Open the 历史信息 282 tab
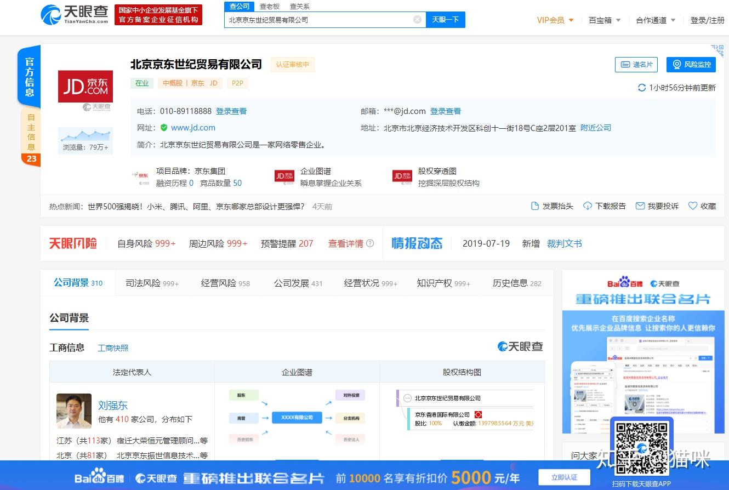 point(517,283)
